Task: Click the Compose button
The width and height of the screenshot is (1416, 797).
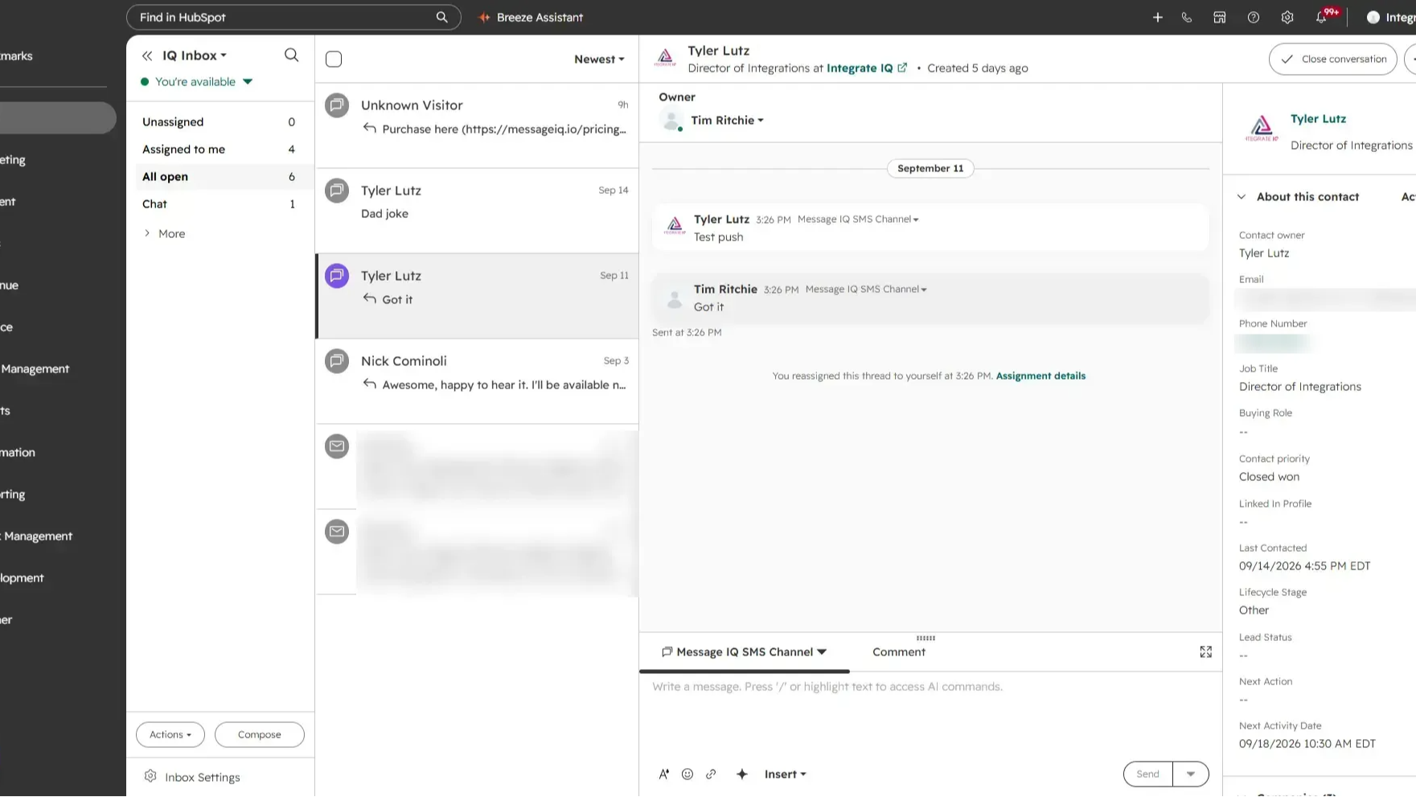Action: (259, 734)
